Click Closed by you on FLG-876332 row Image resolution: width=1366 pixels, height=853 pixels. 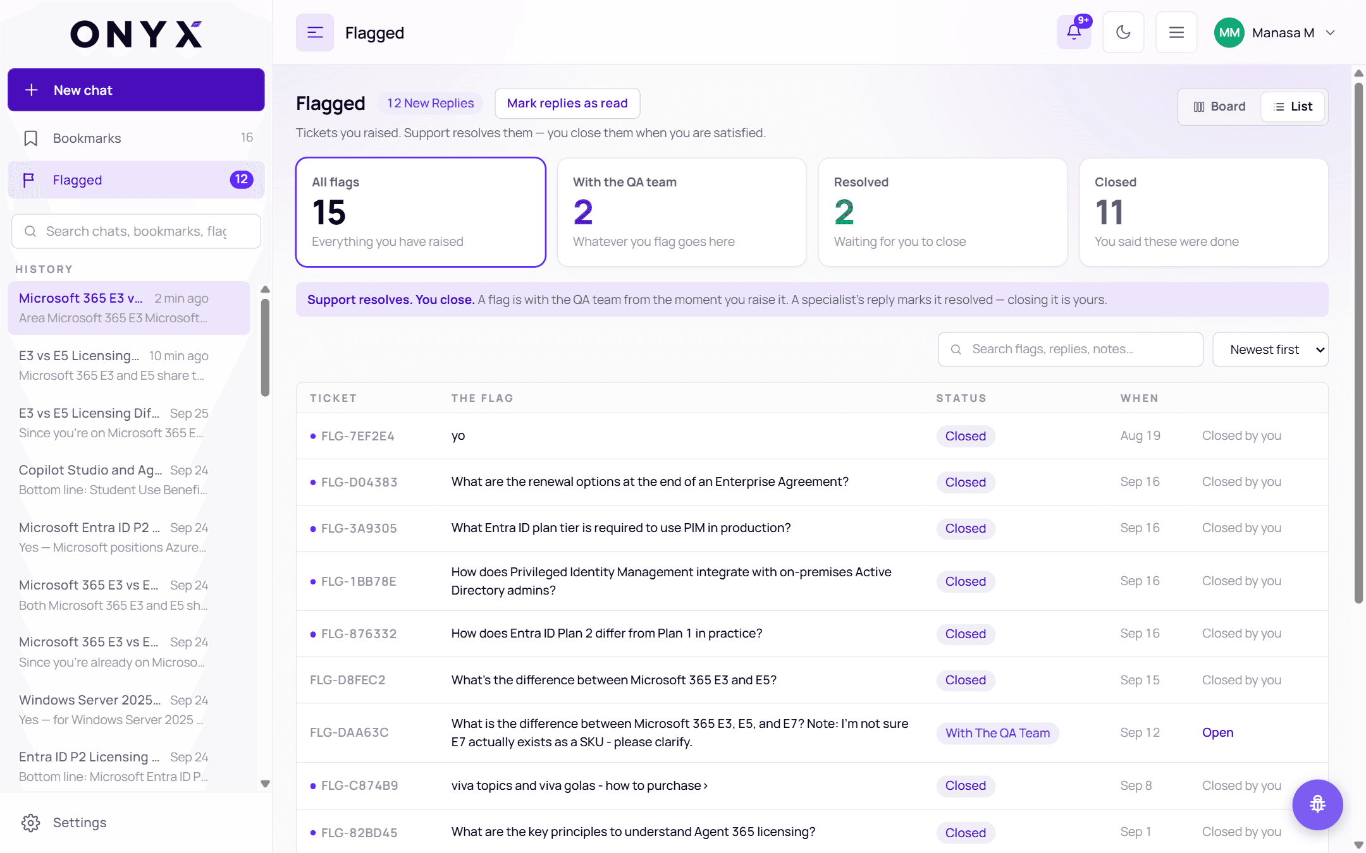click(x=1241, y=633)
